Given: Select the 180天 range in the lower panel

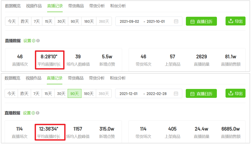Looking at the screenshot, I should click(89, 94).
